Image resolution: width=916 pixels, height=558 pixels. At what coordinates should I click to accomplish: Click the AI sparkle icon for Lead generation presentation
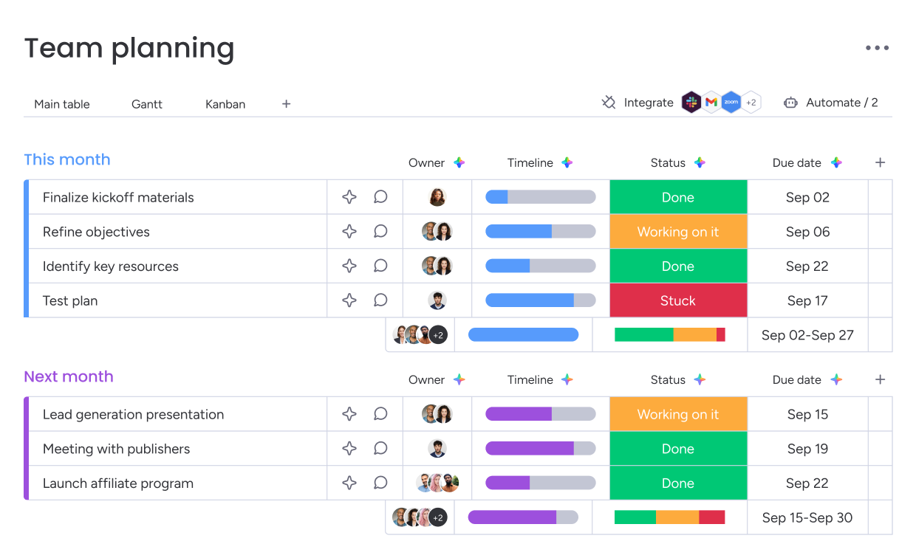tap(349, 414)
